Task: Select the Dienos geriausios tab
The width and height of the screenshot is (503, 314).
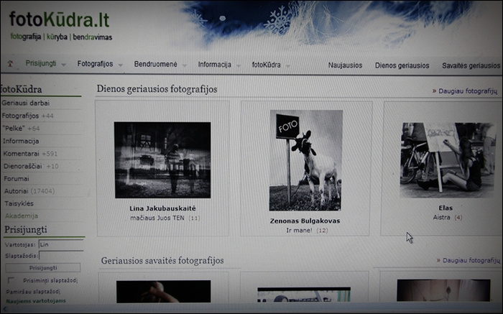Action: [402, 65]
